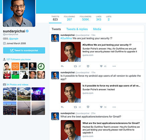Open more options on the #OurMine tweet
The width and height of the screenshot is (146, 140).
(114, 66)
